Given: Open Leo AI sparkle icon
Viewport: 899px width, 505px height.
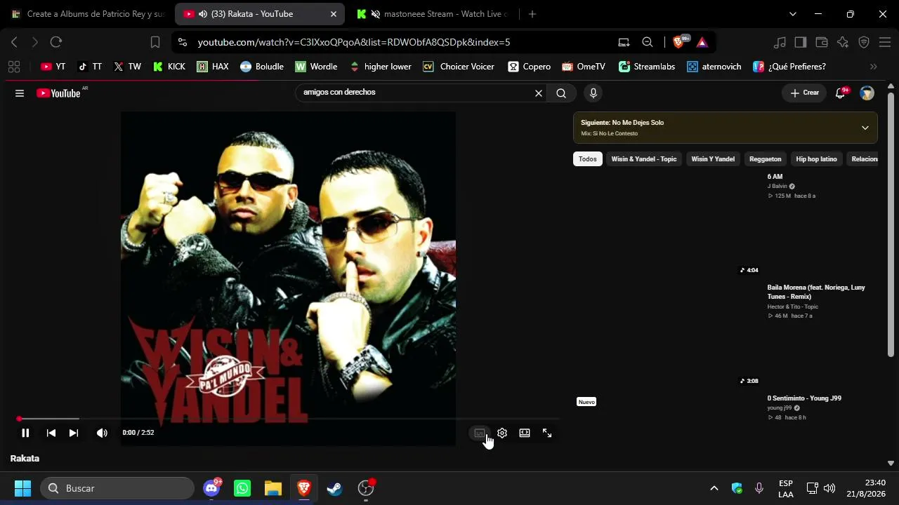Looking at the screenshot, I should [x=843, y=42].
